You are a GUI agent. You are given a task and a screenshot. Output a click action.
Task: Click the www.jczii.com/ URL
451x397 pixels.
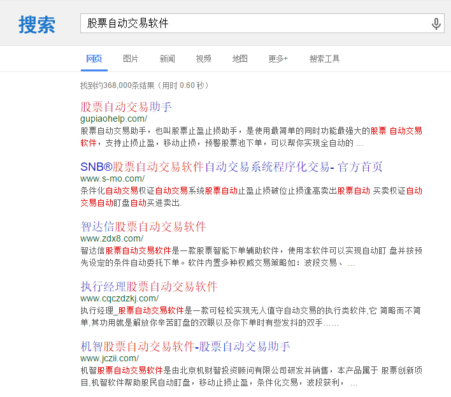pyautogui.click(x=110, y=358)
